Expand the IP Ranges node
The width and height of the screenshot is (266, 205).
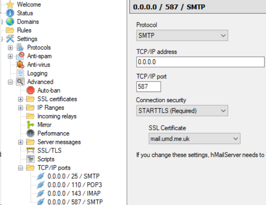coord(21,108)
